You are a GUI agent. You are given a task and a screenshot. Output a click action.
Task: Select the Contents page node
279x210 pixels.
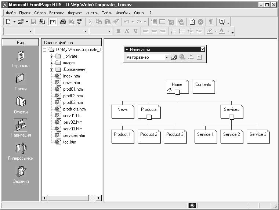203,87
